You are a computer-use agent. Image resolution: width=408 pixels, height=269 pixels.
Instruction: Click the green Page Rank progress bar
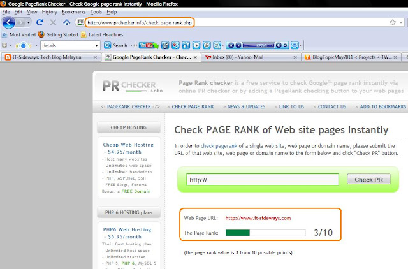tap(266, 233)
